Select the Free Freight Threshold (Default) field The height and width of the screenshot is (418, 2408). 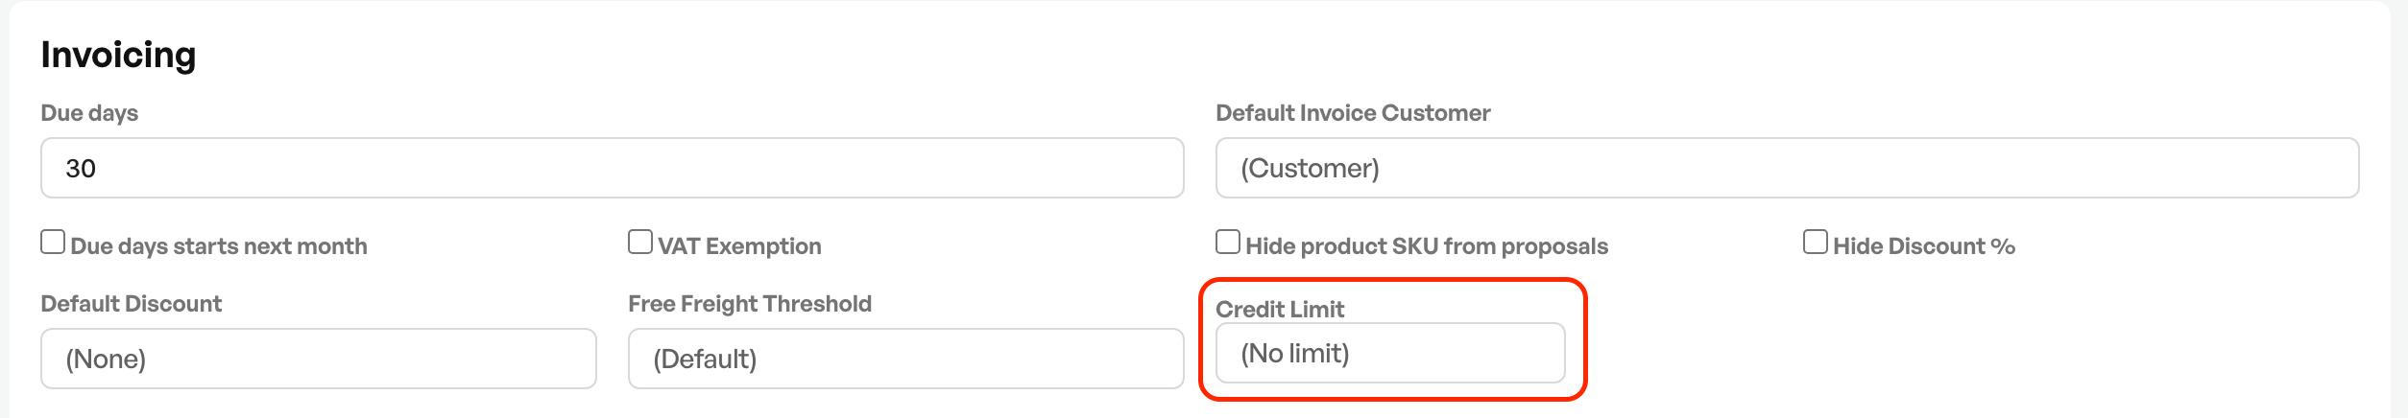click(905, 359)
